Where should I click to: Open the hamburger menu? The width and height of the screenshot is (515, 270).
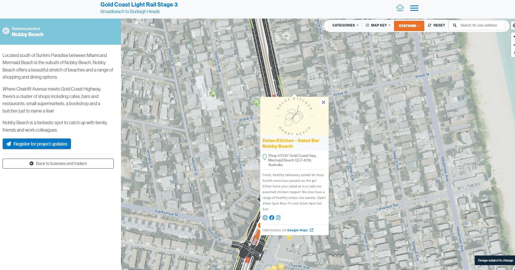coord(414,8)
